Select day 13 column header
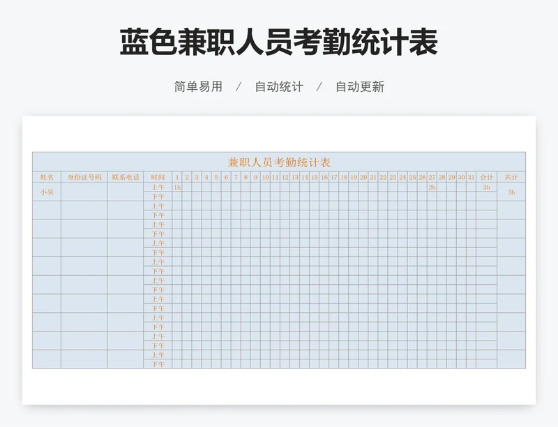The width and height of the screenshot is (558, 427). (294, 177)
